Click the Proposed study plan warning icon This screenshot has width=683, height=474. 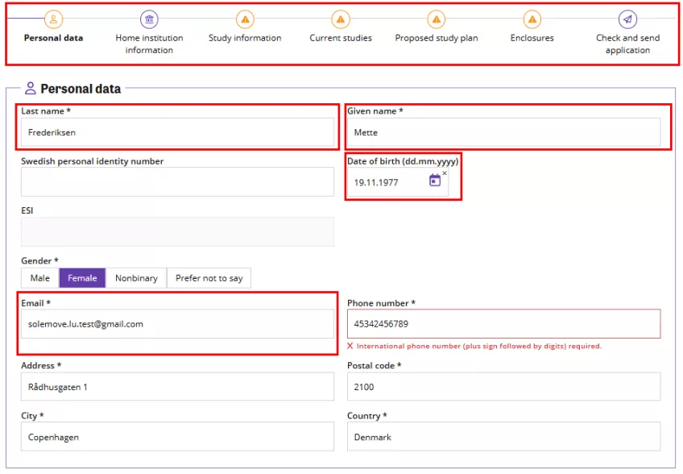(x=437, y=19)
